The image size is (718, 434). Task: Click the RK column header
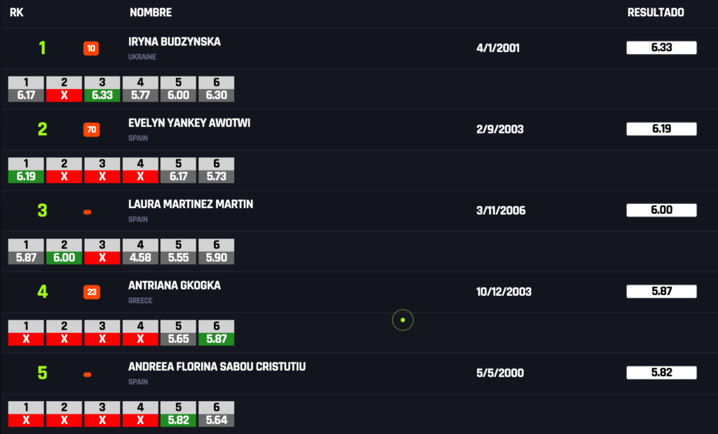click(x=16, y=13)
